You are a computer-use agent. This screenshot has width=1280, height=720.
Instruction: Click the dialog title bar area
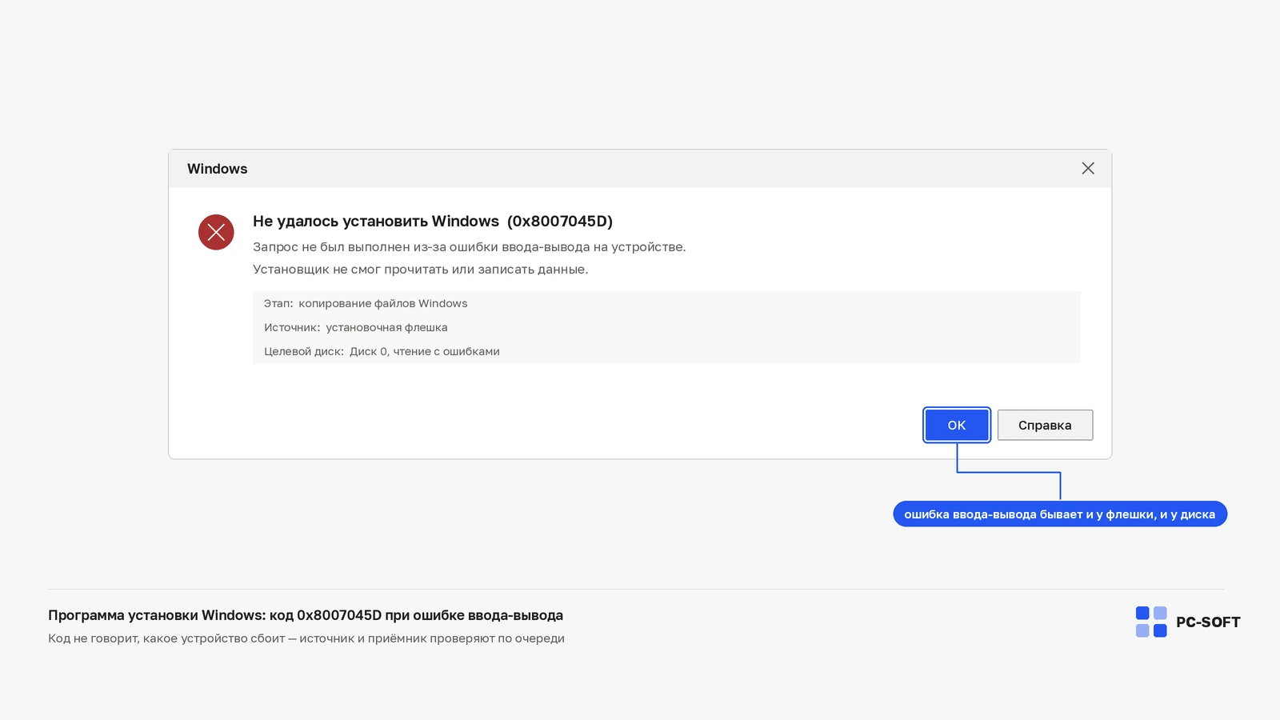click(640, 169)
